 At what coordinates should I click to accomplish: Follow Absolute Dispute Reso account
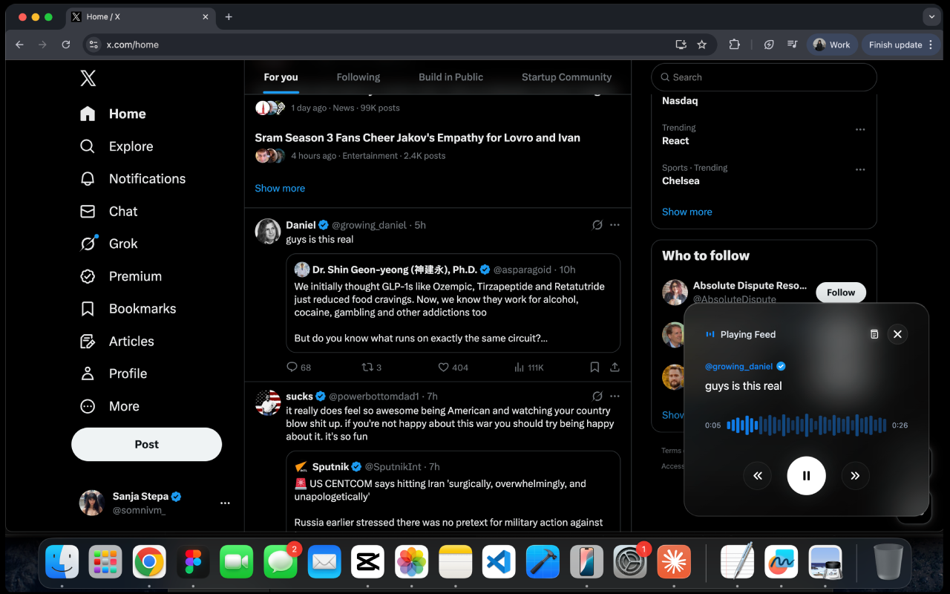(x=840, y=292)
